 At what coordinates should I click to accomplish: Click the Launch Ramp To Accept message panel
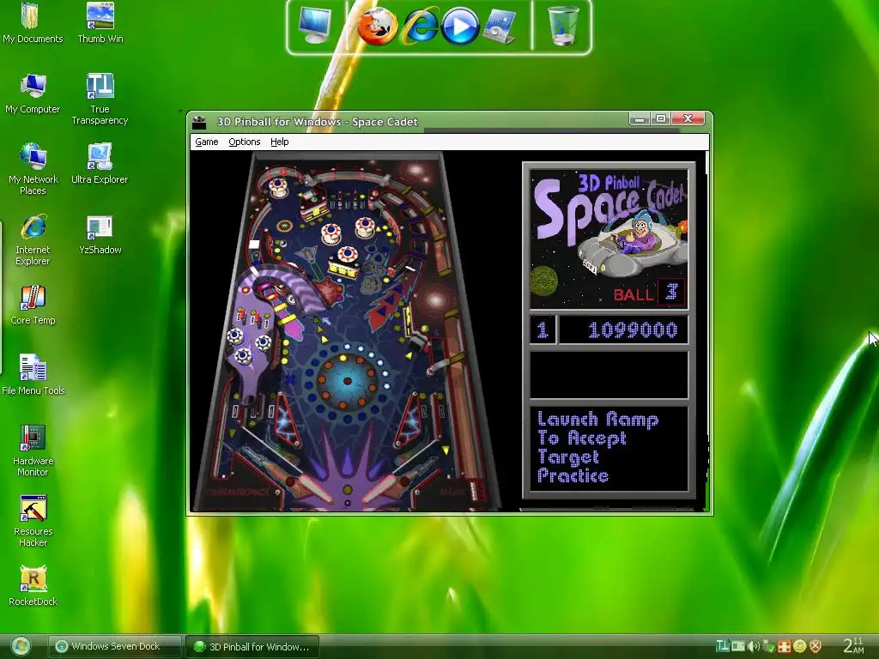609,448
